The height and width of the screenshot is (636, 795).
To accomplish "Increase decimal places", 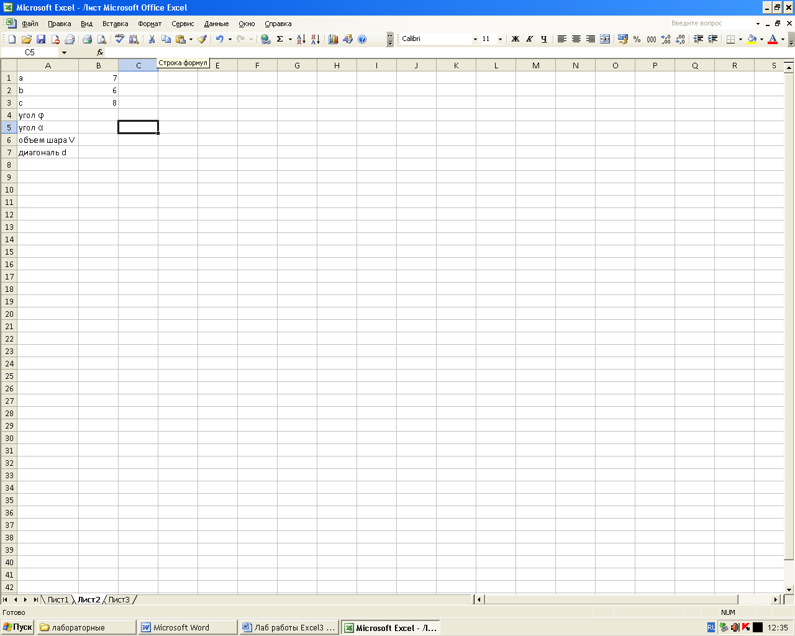I will (666, 39).
